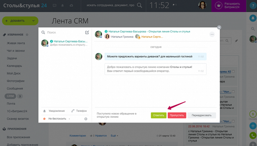Click Столы&стулья 24 portal logo
This screenshot has height=146, width=257.
pyautogui.click(x=25, y=6)
